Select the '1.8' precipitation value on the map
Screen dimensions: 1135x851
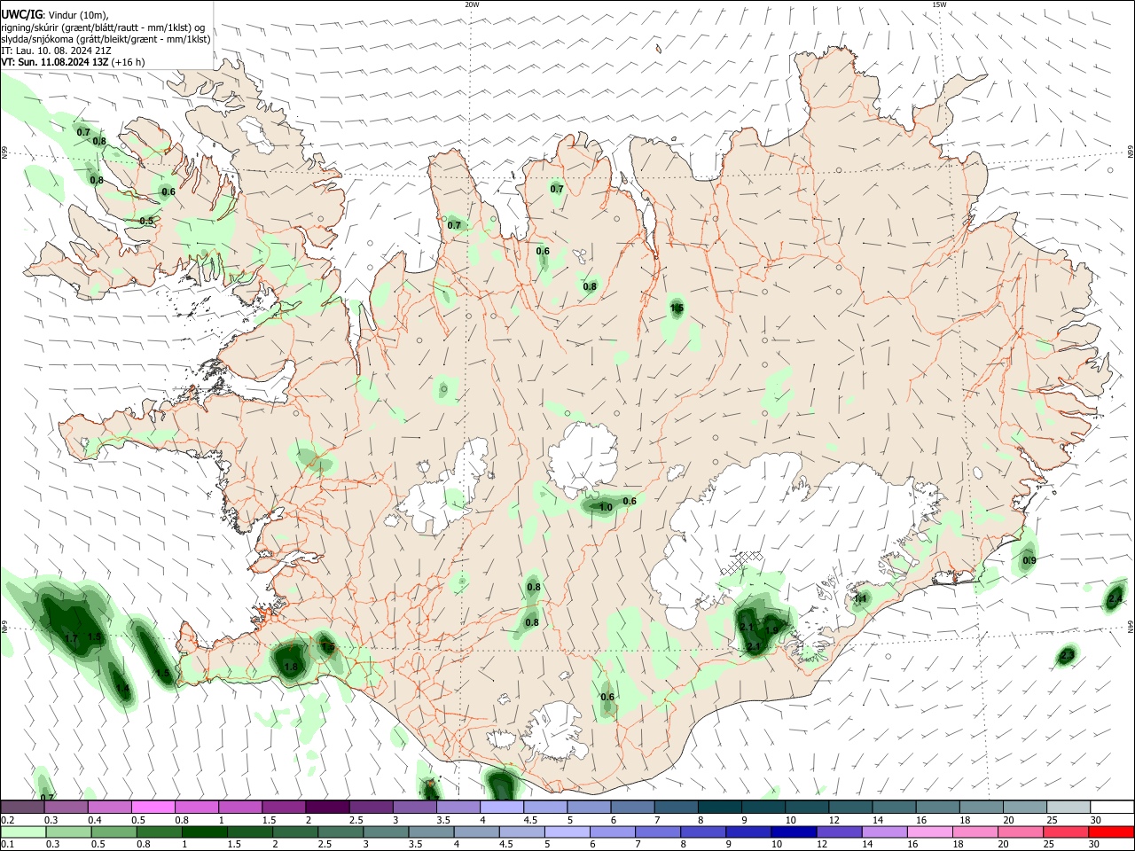point(290,667)
